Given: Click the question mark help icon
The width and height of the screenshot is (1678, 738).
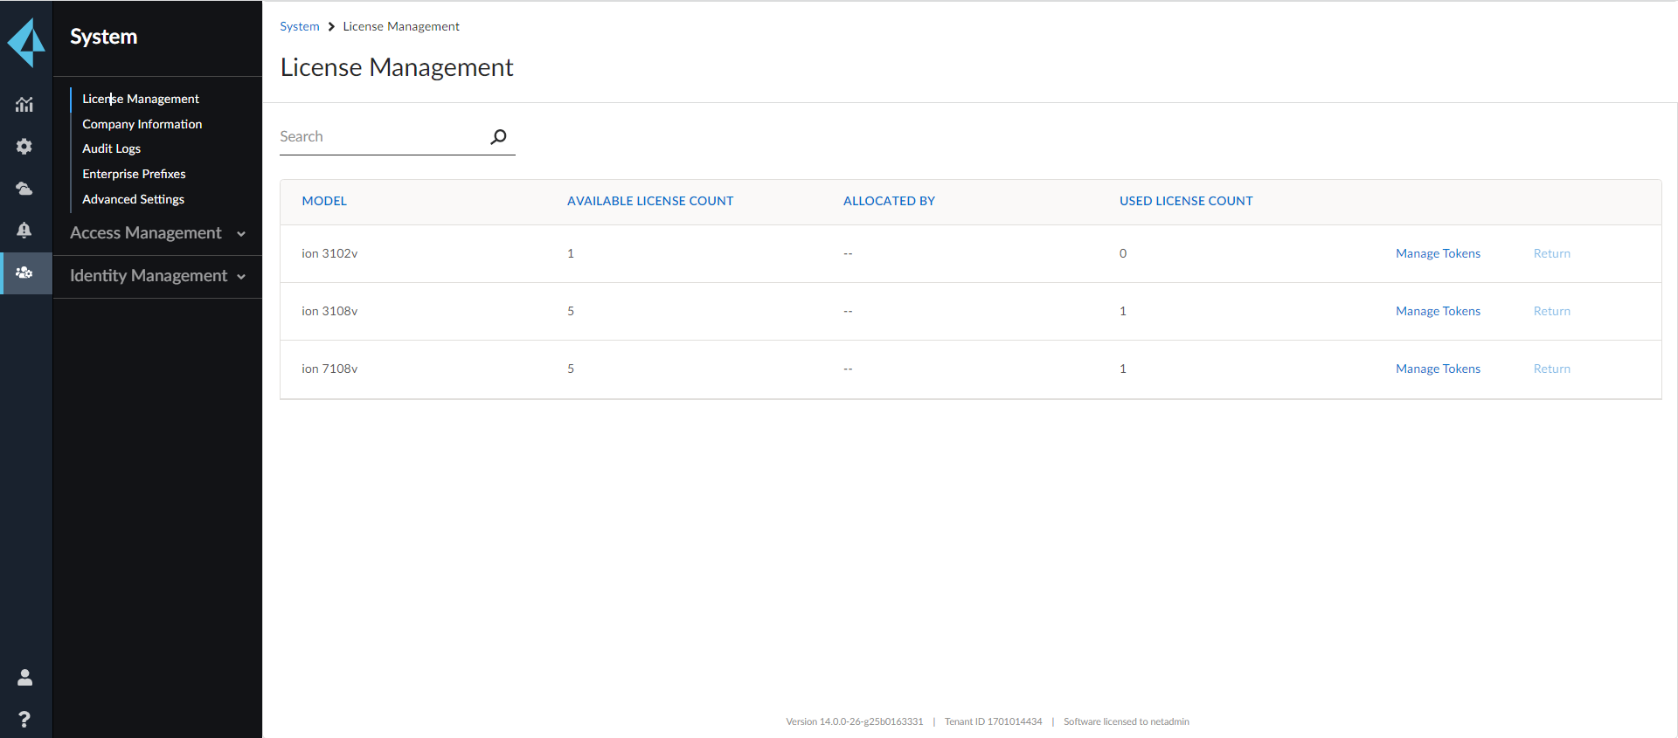Looking at the screenshot, I should 24,719.
